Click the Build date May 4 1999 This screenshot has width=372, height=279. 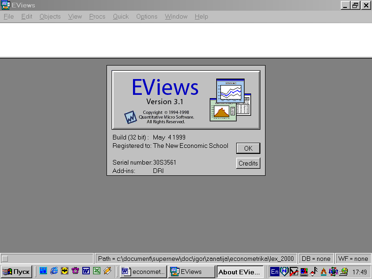169,137
